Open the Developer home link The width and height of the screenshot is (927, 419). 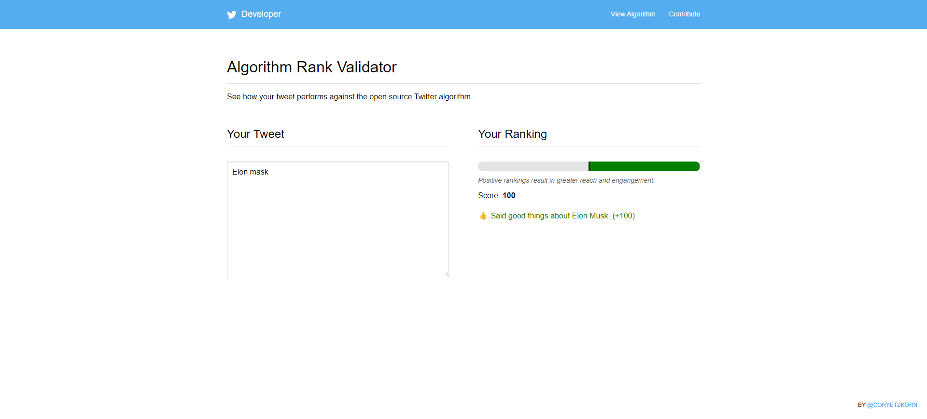click(261, 14)
